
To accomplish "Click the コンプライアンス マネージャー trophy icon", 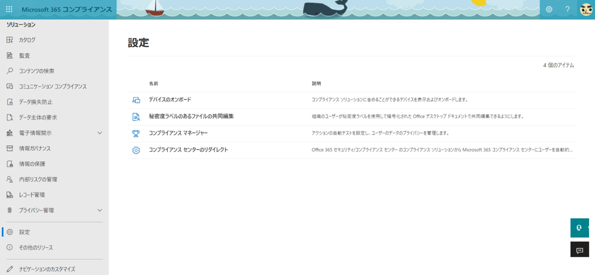I will click(136, 133).
